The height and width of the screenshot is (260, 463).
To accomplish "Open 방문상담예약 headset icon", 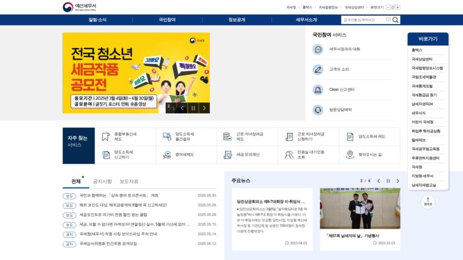I will point(318,110).
